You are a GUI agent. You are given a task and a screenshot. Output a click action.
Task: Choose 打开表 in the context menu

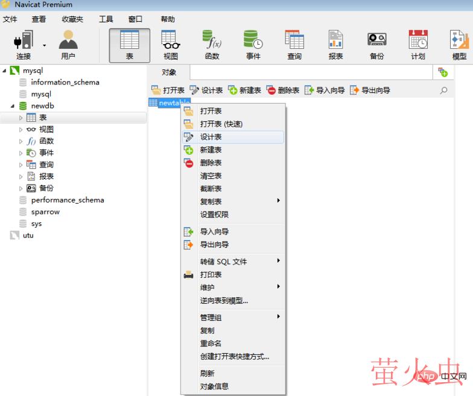pos(233,111)
